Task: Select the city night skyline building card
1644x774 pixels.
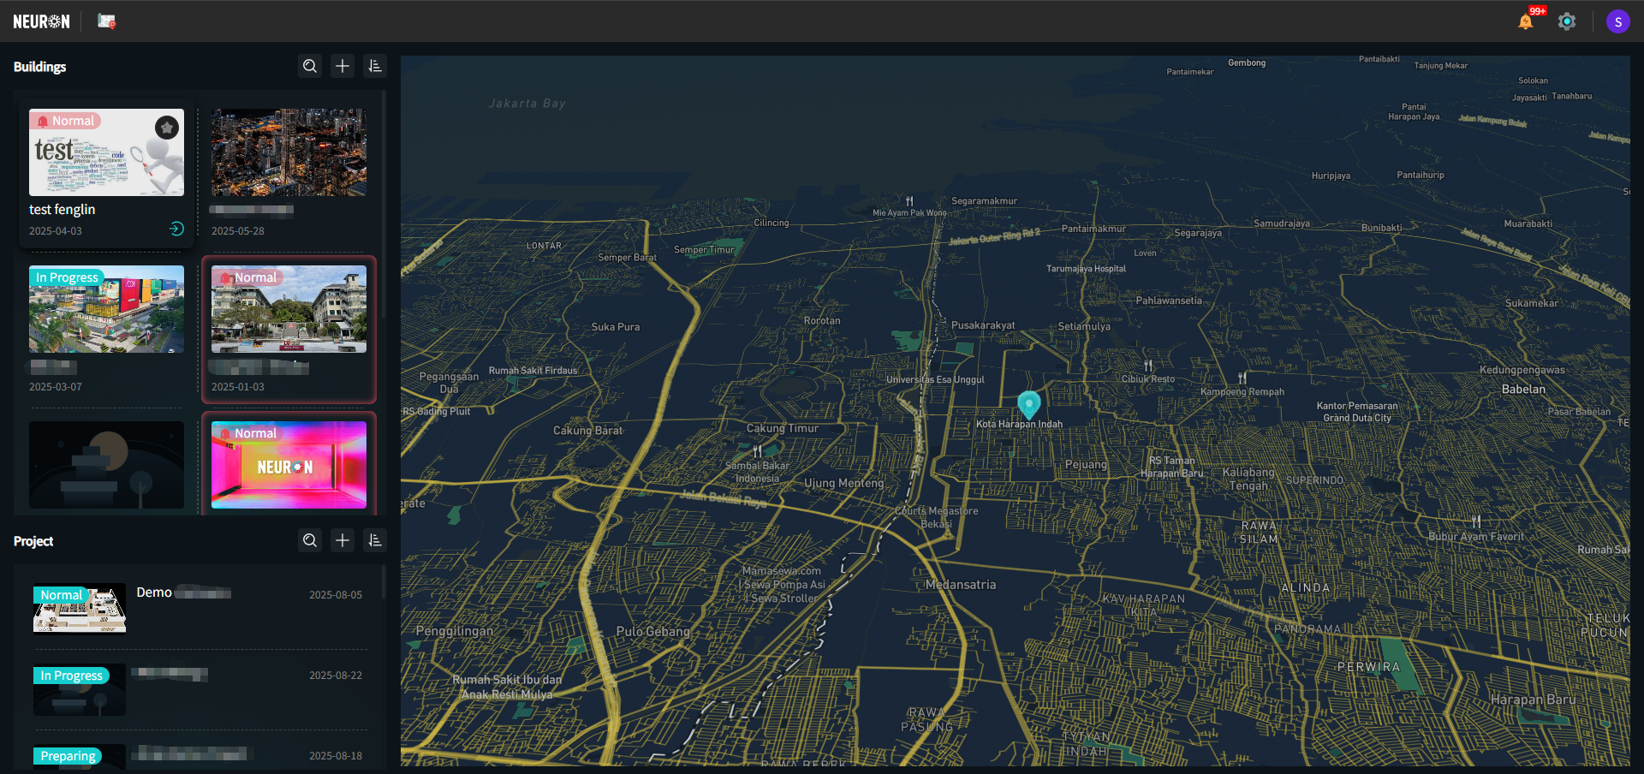Action: tap(289, 152)
